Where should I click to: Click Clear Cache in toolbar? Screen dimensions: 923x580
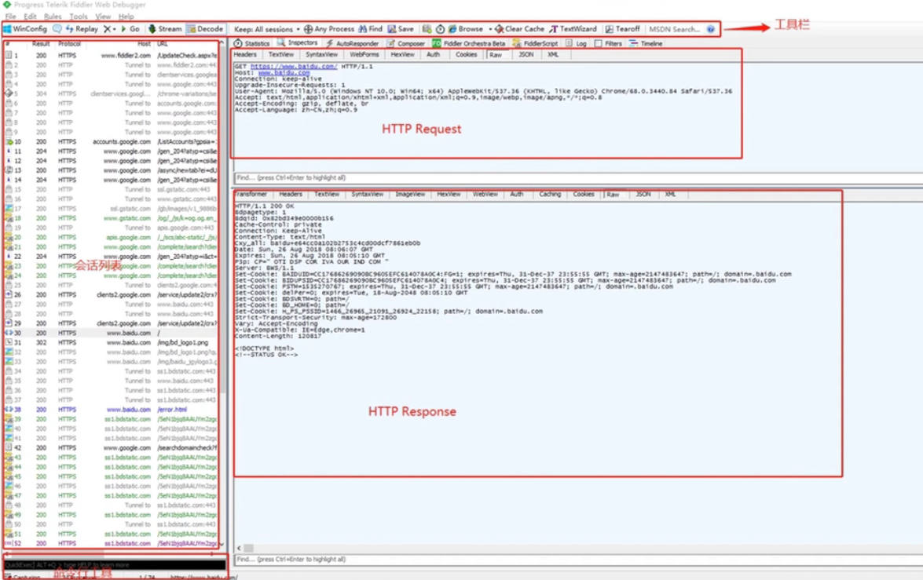[520, 29]
